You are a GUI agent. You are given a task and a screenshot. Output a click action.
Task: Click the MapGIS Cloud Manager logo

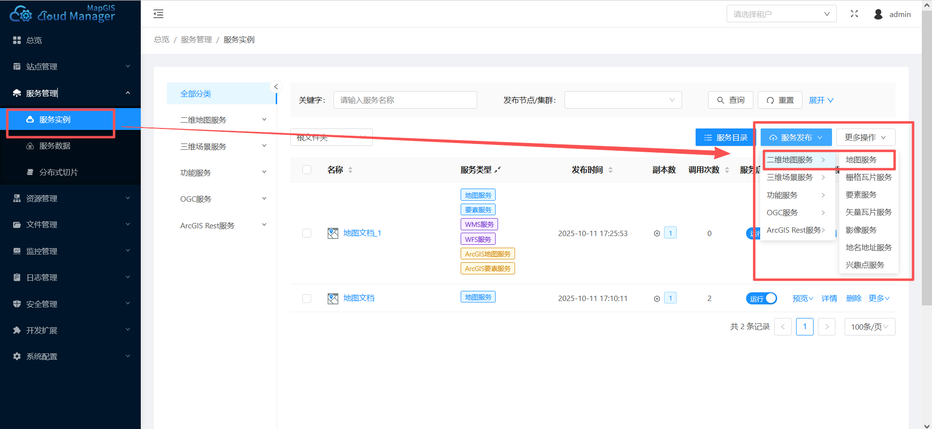pyautogui.click(x=63, y=14)
